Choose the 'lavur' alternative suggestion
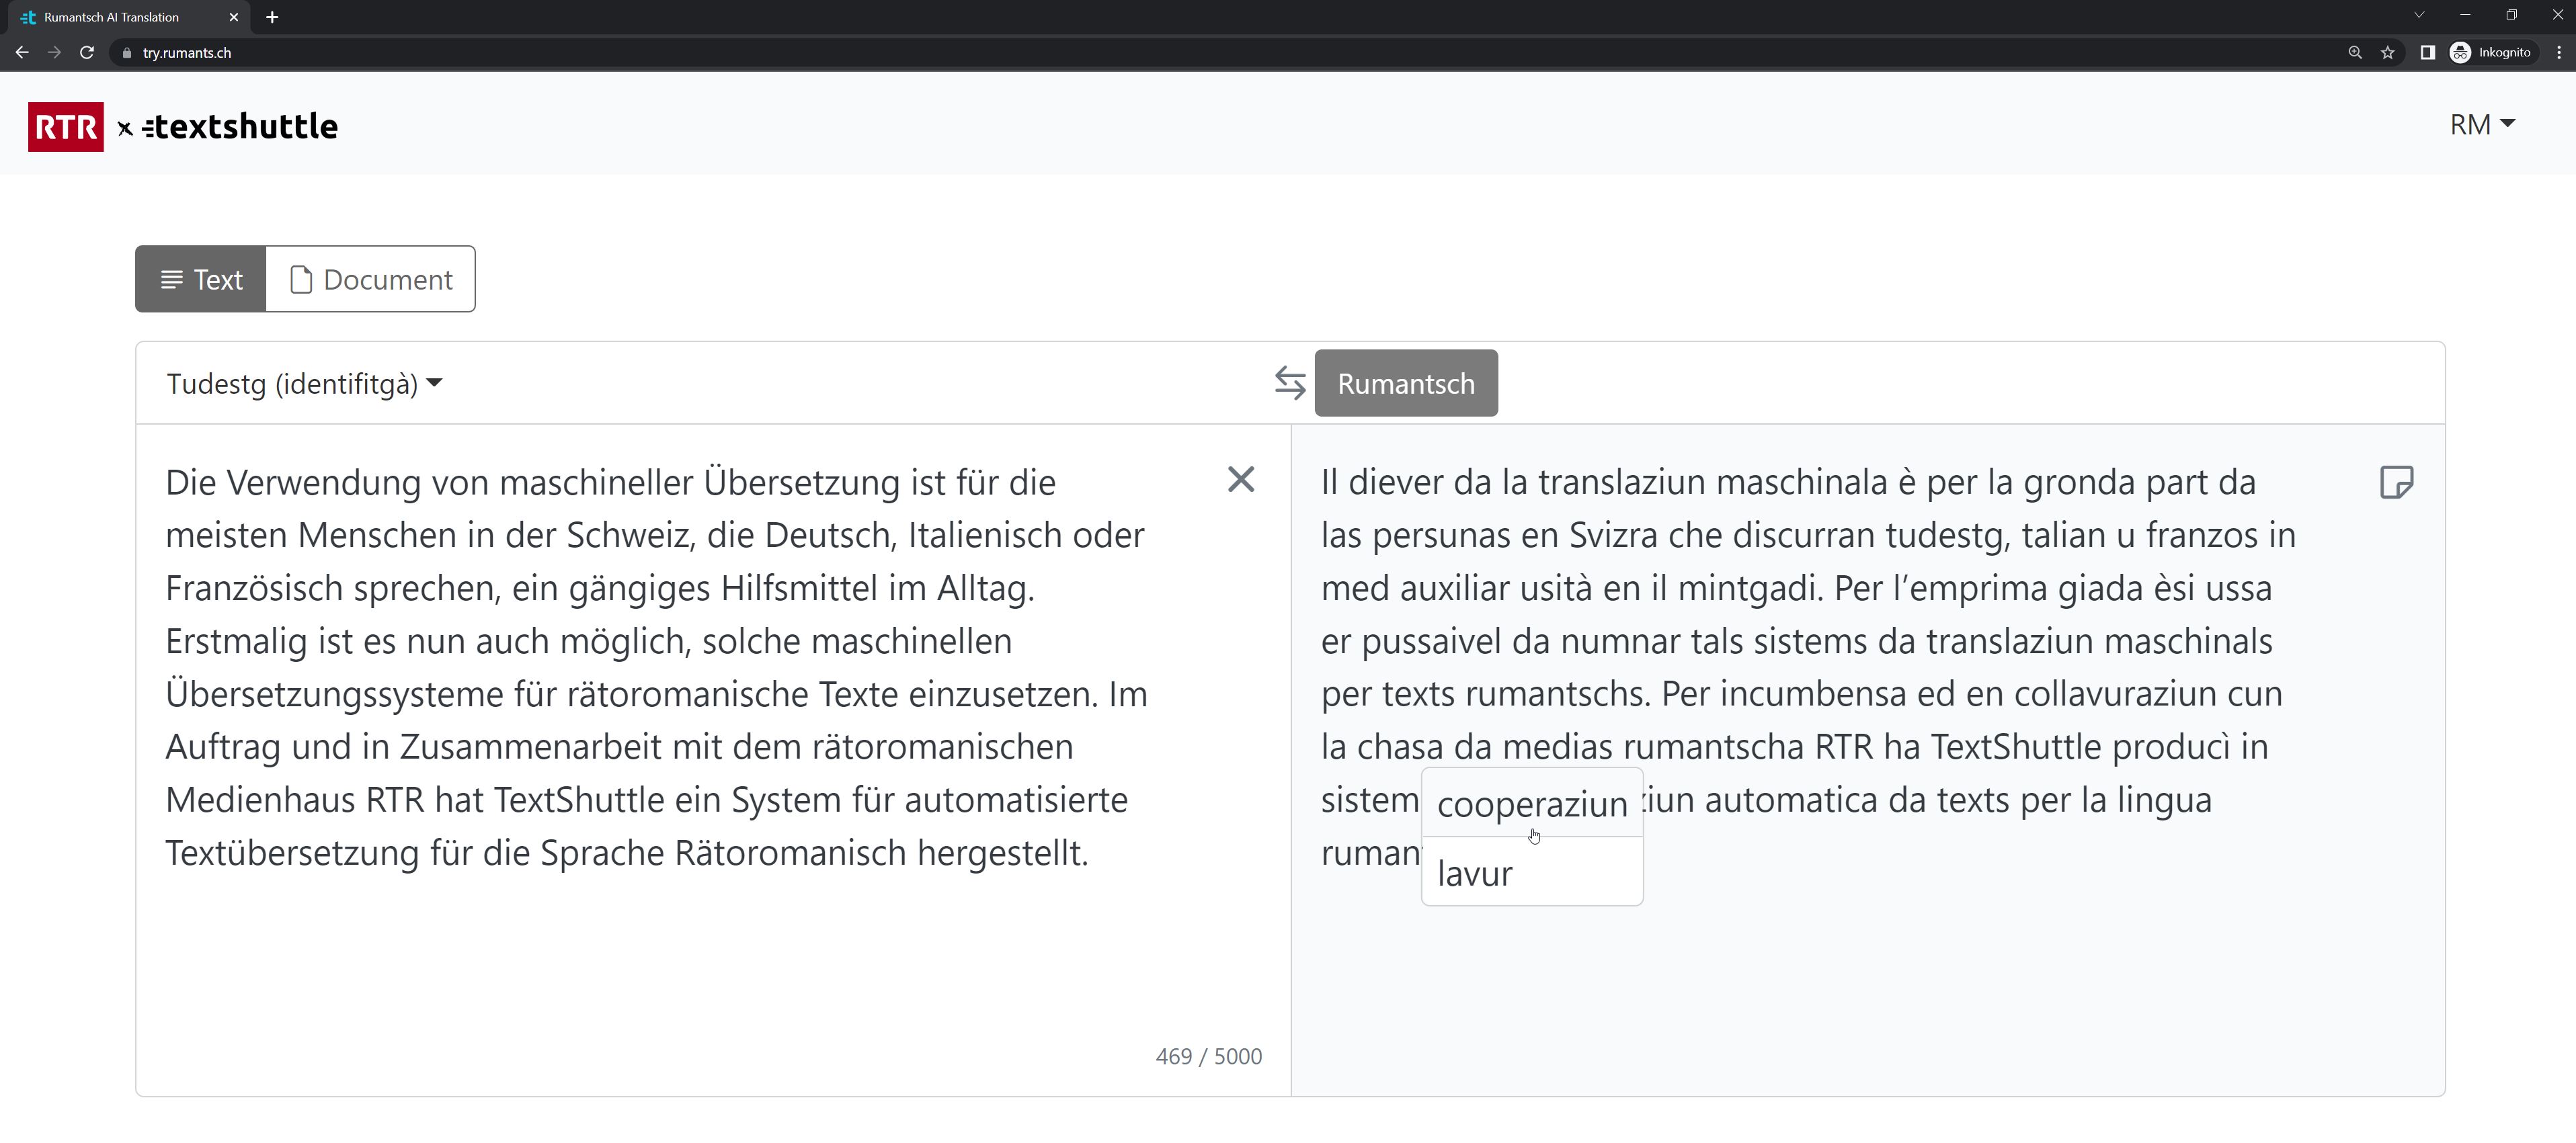2576x1143 pixels. pyautogui.click(x=1532, y=872)
